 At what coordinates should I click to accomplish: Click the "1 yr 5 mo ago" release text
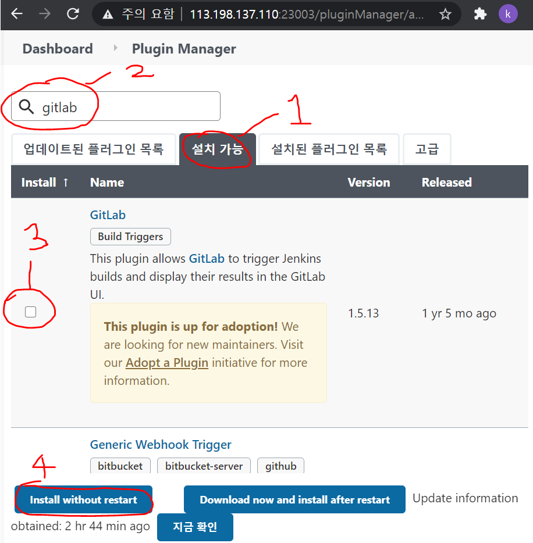tap(459, 313)
